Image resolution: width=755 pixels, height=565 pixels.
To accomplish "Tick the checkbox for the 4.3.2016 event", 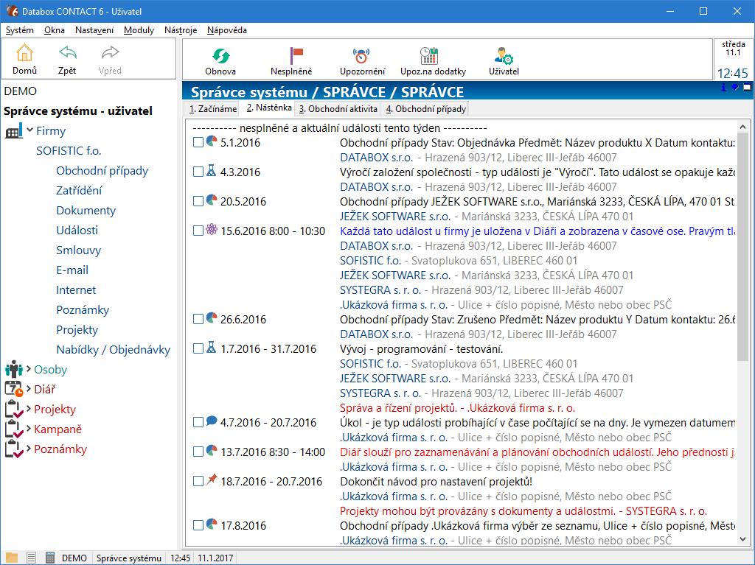I will click(x=198, y=172).
